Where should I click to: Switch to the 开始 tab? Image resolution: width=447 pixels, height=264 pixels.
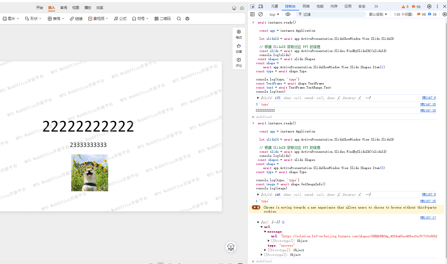40,8
